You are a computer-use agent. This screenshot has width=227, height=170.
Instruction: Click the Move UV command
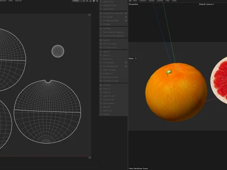113,107
